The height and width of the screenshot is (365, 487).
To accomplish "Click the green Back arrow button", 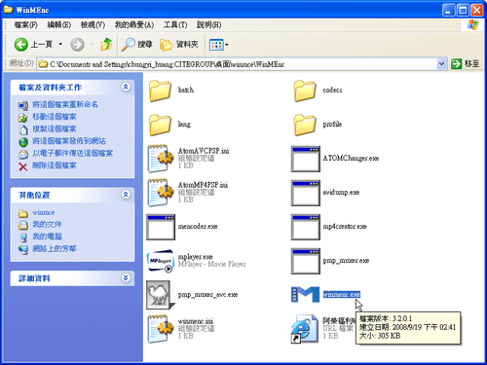I will coord(21,44).
